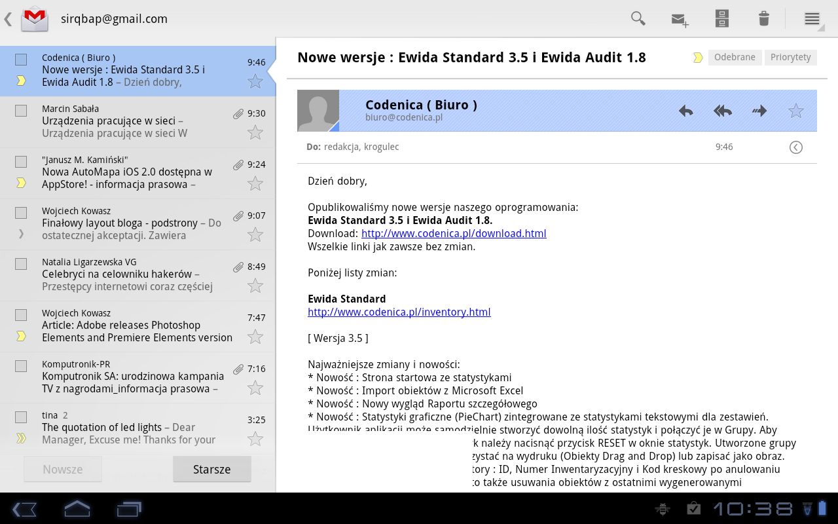Click importance marker beside Odebrane label
The width and height of the screenshot is (838, 524).
click(698, 58)
